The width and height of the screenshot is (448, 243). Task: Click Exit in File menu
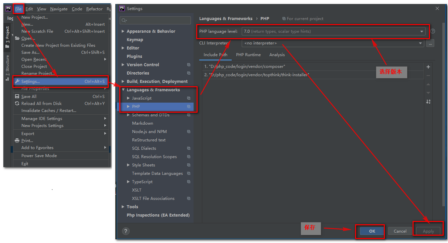click(61, 164)
